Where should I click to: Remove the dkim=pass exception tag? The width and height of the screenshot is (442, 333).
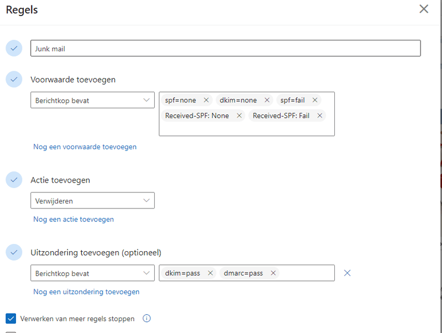211,273
